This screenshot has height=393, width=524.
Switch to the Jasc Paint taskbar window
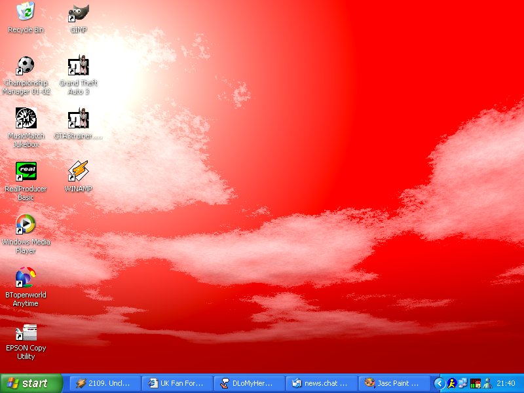[x=394, y=383]
